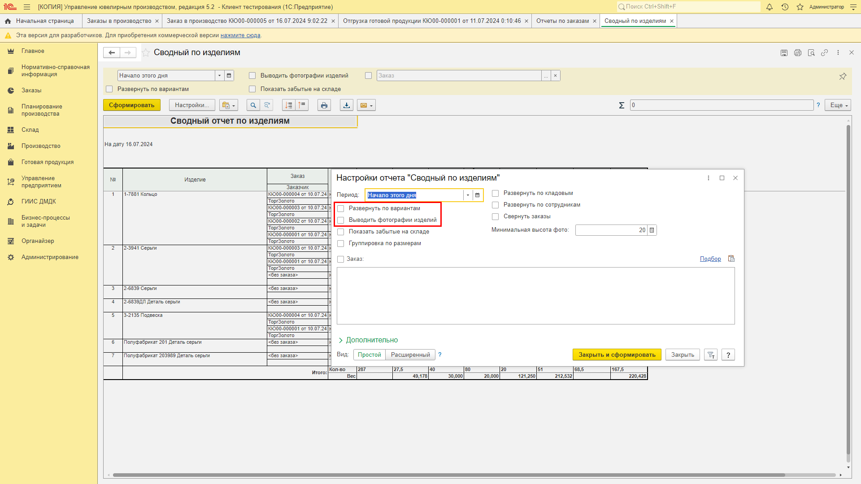Tick 'Развернуть по кладовым' checkbox

tap(496, 193)
